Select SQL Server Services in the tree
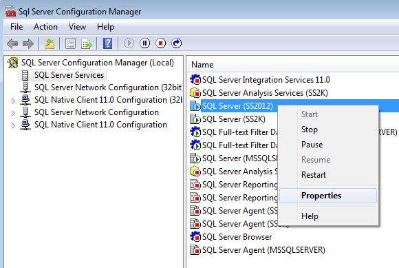399x268 pixels. click(x=69, y=75)
